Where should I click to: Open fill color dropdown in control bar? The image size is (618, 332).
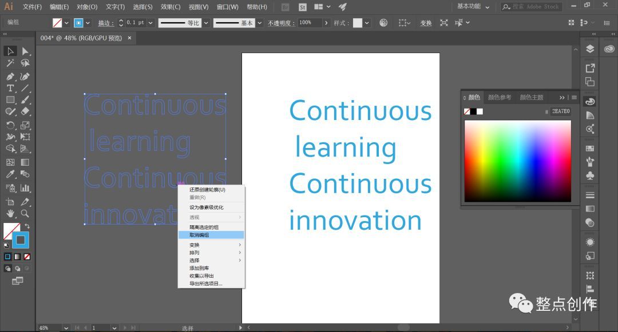tap(66, 23)
